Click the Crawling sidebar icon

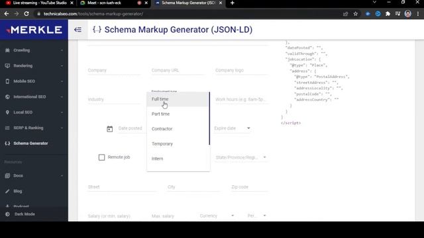click(7, 50)
